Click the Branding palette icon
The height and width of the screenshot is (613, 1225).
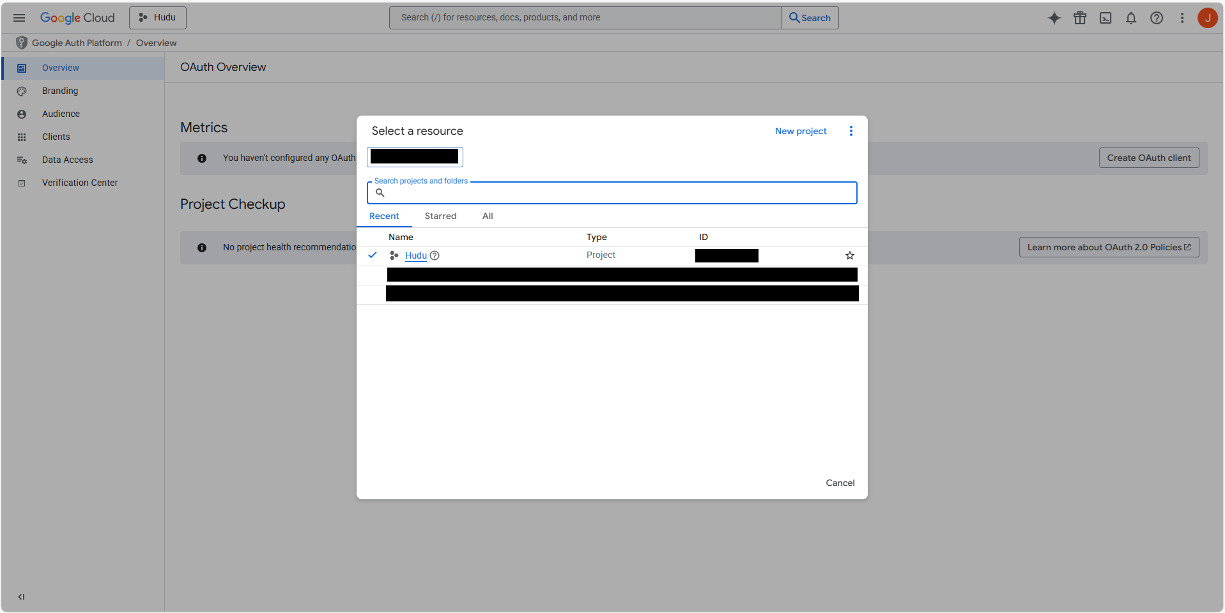click(22, 91)
